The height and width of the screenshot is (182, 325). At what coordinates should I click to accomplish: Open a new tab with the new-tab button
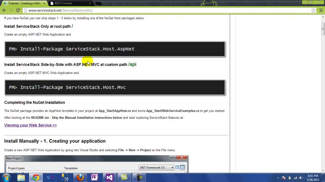coord(99,3)
